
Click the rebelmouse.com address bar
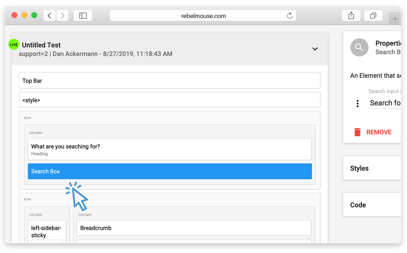pos(203,16)
